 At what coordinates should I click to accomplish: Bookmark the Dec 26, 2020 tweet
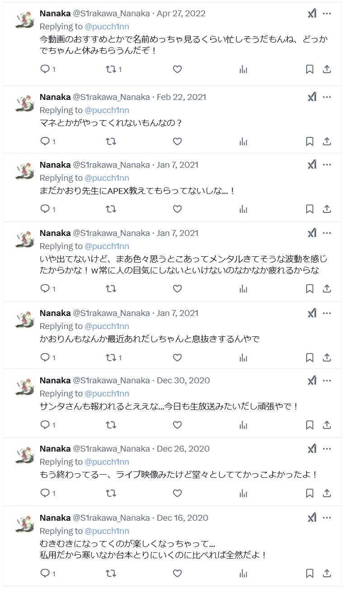(x=309, y=493)
